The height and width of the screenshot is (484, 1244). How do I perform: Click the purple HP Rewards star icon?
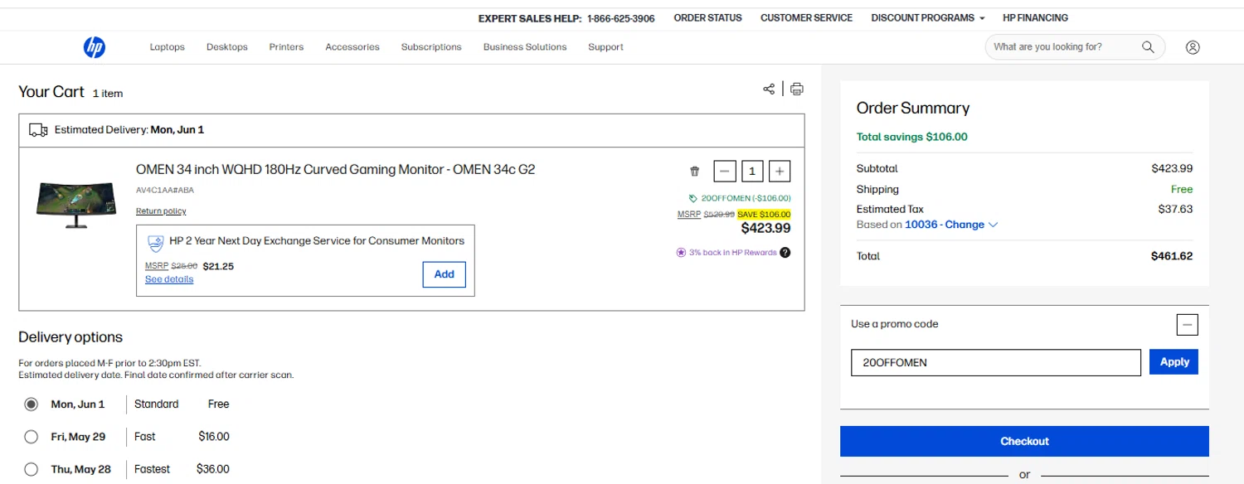pyautogui.click(x=682, y=253)
